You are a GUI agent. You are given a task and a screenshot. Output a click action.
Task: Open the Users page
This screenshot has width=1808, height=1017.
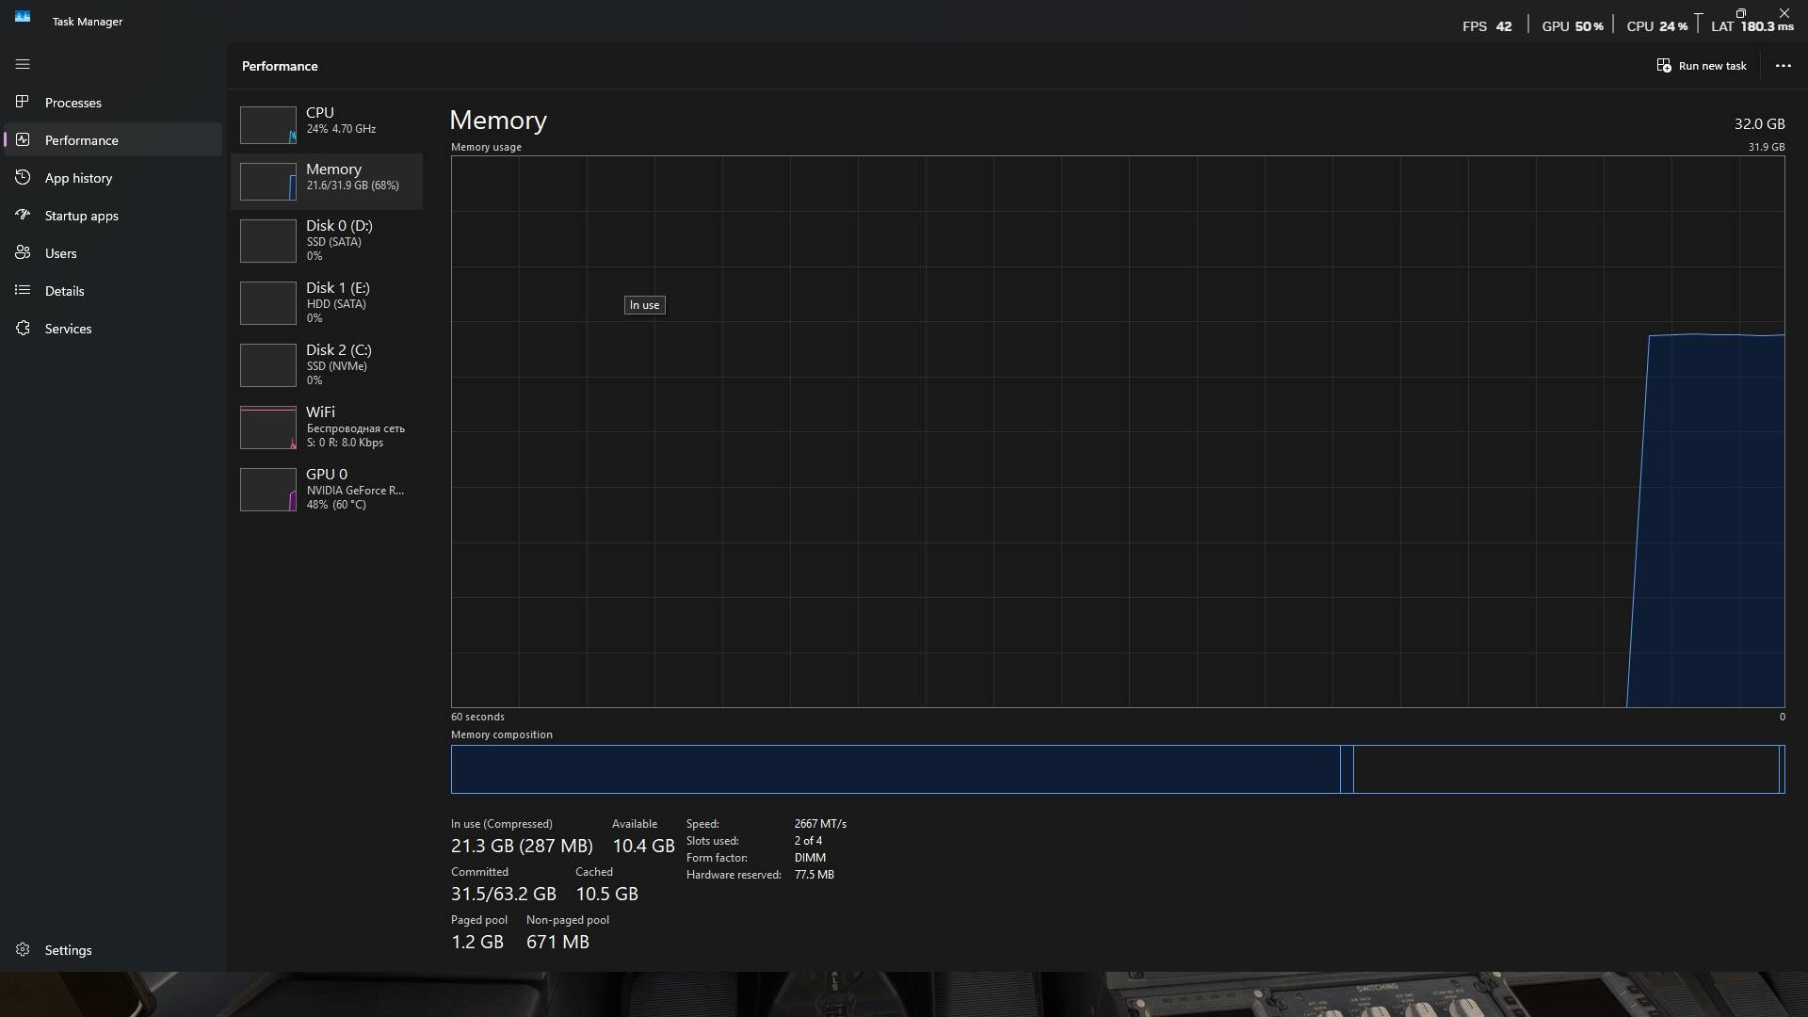pyautogui.click(x=113, y=252)
